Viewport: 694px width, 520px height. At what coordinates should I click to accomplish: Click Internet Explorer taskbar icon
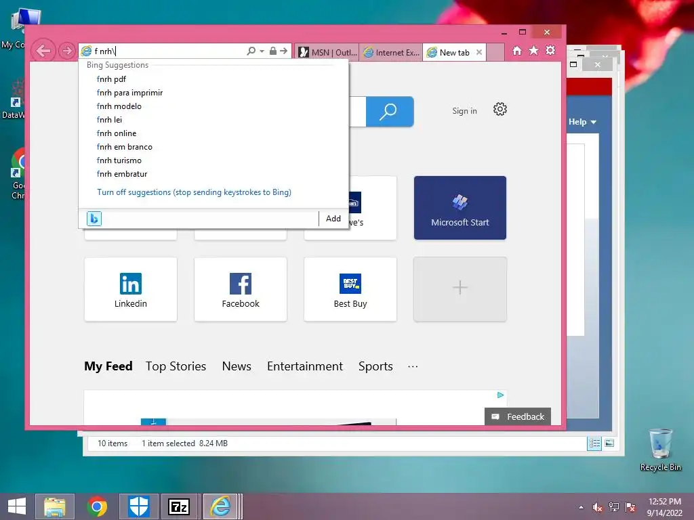[220, 506]
